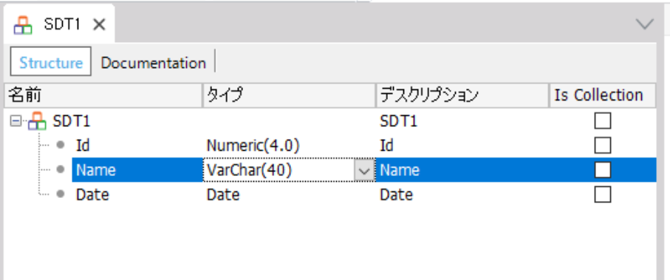Click the bullet icon beside the Date name cell
670x280 pixels.
pos(61,194)
